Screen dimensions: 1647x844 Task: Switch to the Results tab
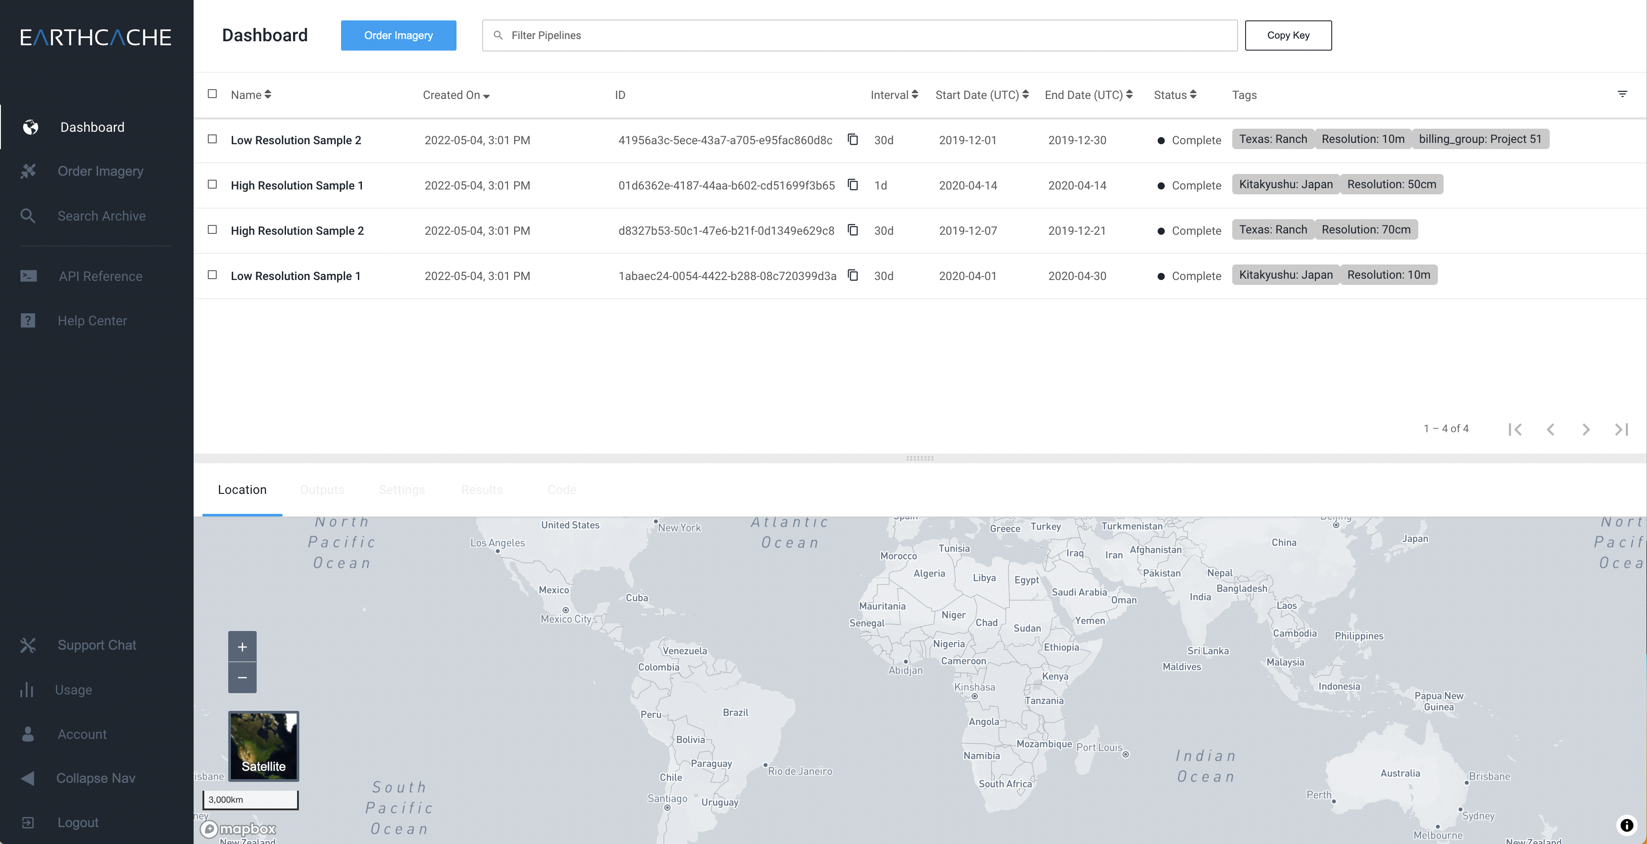tap(481, 489)
